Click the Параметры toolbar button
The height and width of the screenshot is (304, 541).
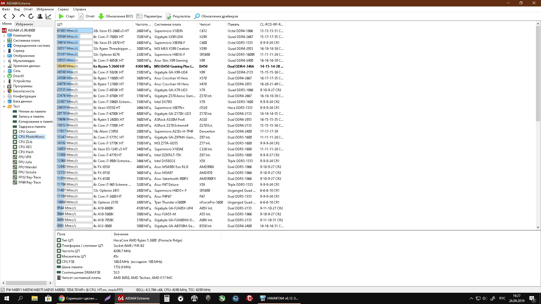[x=149, y=16]
